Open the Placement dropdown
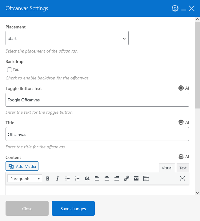The image size is (200, 221). (67, 38)
